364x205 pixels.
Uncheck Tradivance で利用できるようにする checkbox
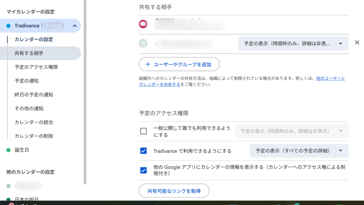click(x=144, y=151)
